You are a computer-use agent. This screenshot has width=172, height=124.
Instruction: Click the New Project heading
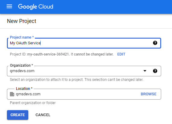(22, 21)
